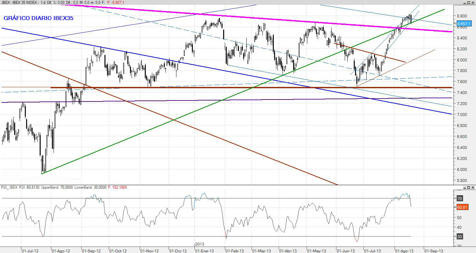The image size is (476, 253).
Task: Select the RSI lower band 30 marker
Action: pos(460,237)
